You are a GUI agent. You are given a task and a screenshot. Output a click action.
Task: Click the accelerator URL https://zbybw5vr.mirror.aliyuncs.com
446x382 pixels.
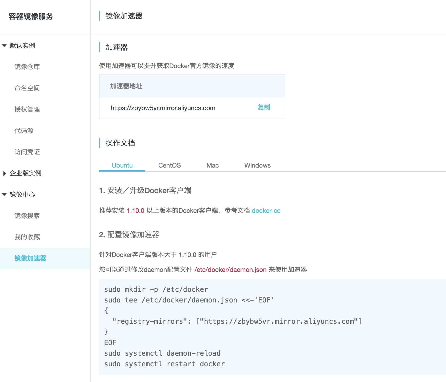163,108
